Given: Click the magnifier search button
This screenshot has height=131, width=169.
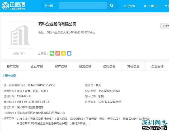Looking at the screenshot, I should (x=112, y=6).
